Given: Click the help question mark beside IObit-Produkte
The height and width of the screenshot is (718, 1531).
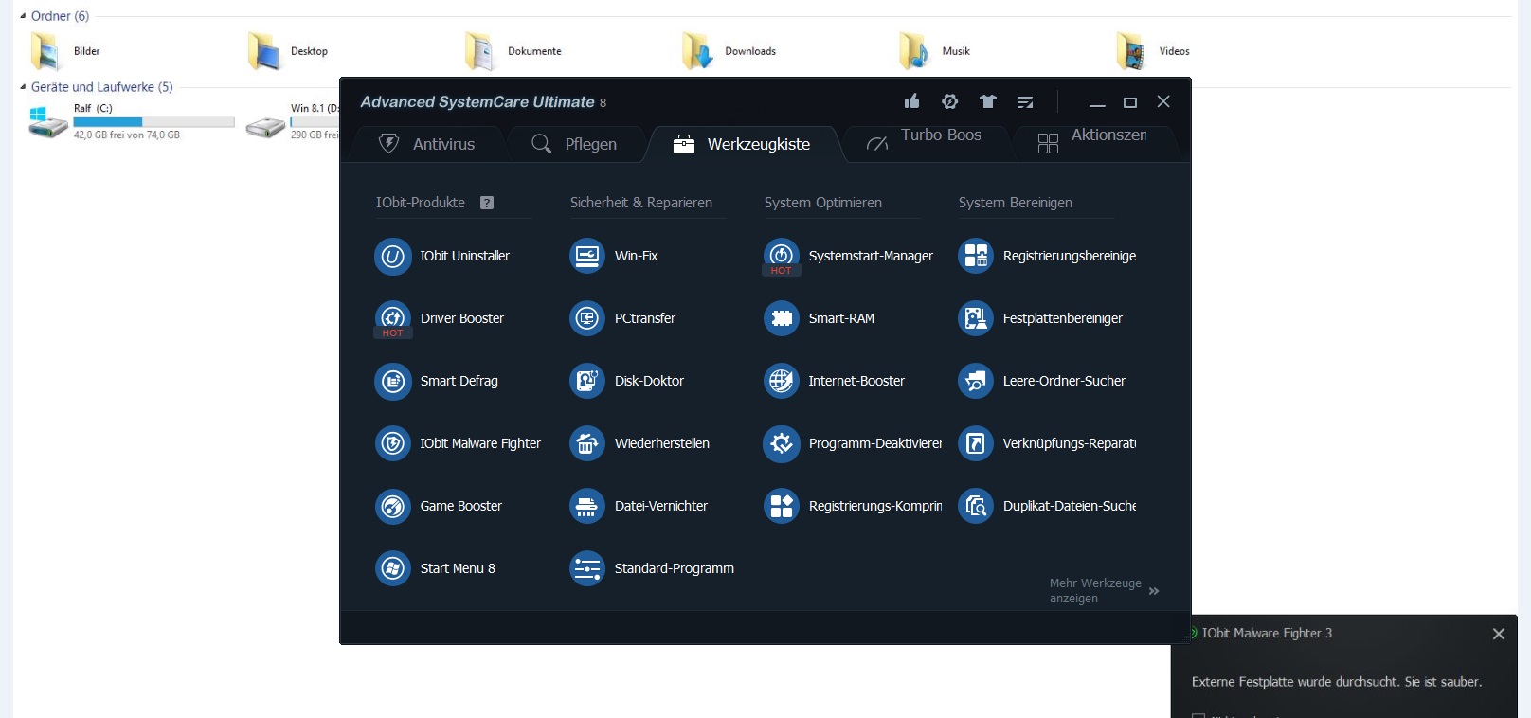Looking at the screenshot, I should click(x=487, y=203).
